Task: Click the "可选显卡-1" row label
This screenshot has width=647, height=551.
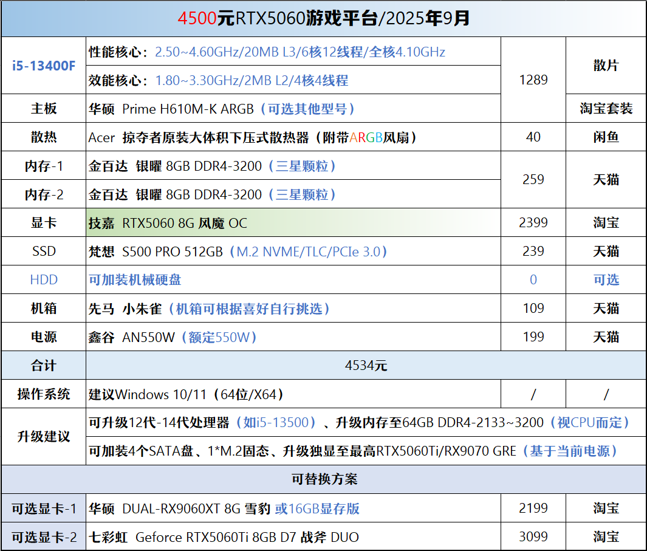Action: (44, 508)
